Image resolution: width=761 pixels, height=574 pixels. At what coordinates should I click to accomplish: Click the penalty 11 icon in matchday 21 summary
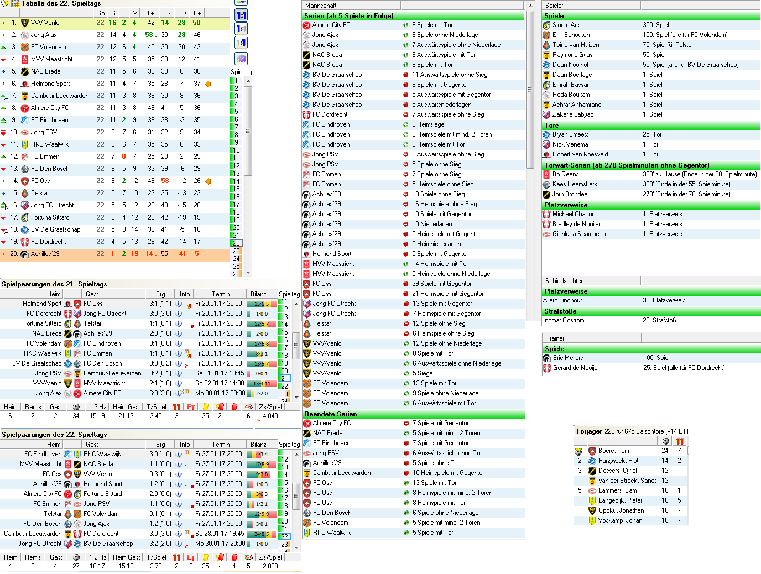pos(176,407)
